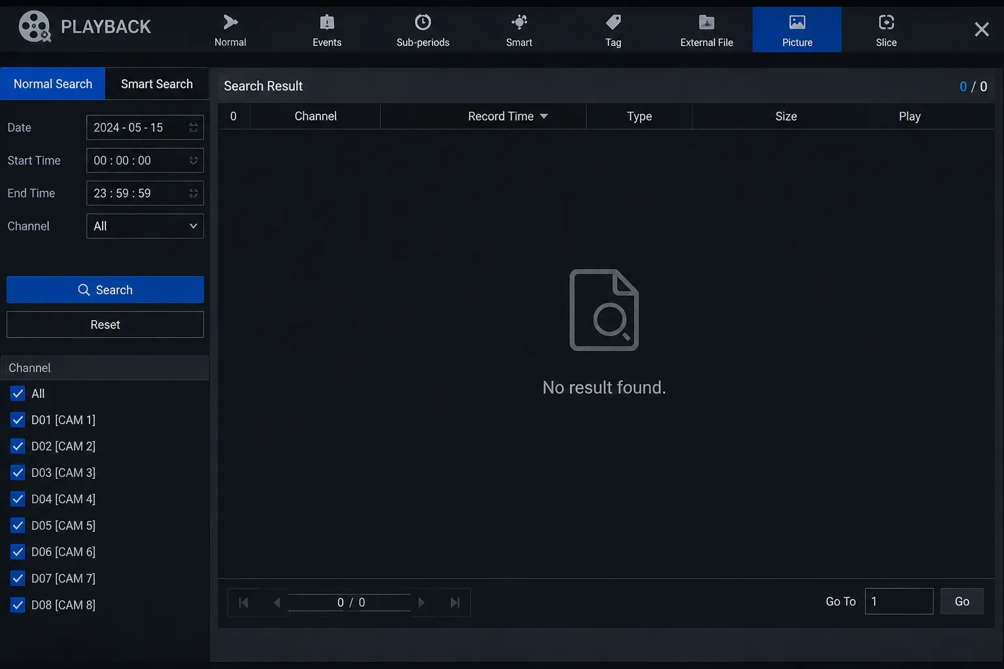This screenshot has height=669, width=1004.
Task: Go to the first results page
Action: pos(243,602)
